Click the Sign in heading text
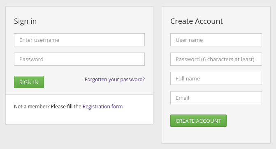This screenshot has height=149, width=276. pos(26,21)
